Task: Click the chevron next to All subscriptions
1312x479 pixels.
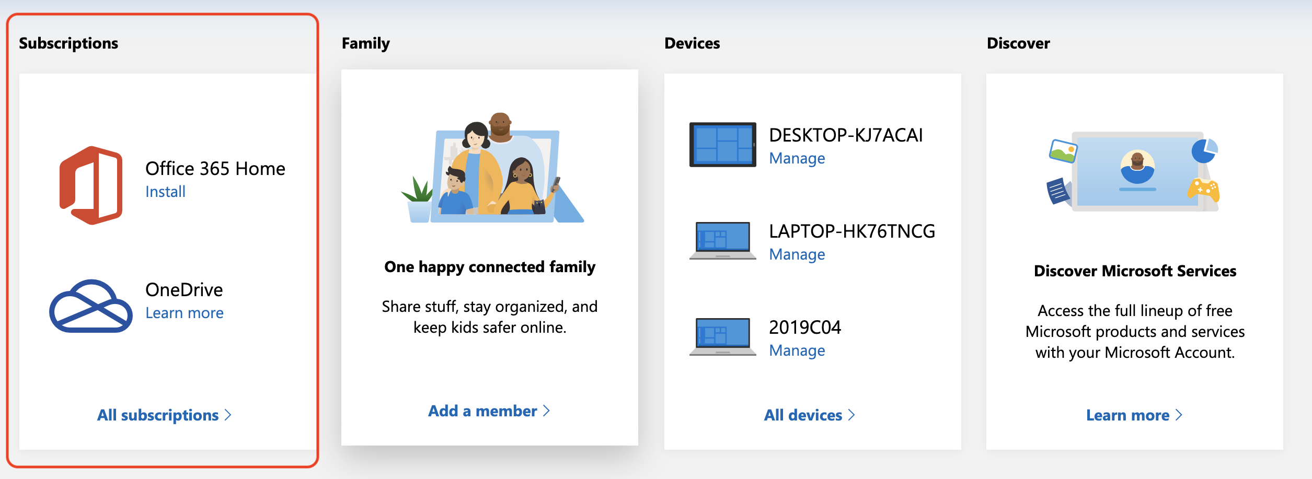Action: (x=228, y=415)
